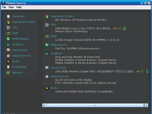Click the Graphics monitor icon in main summary panel

(x=47, y=54)
